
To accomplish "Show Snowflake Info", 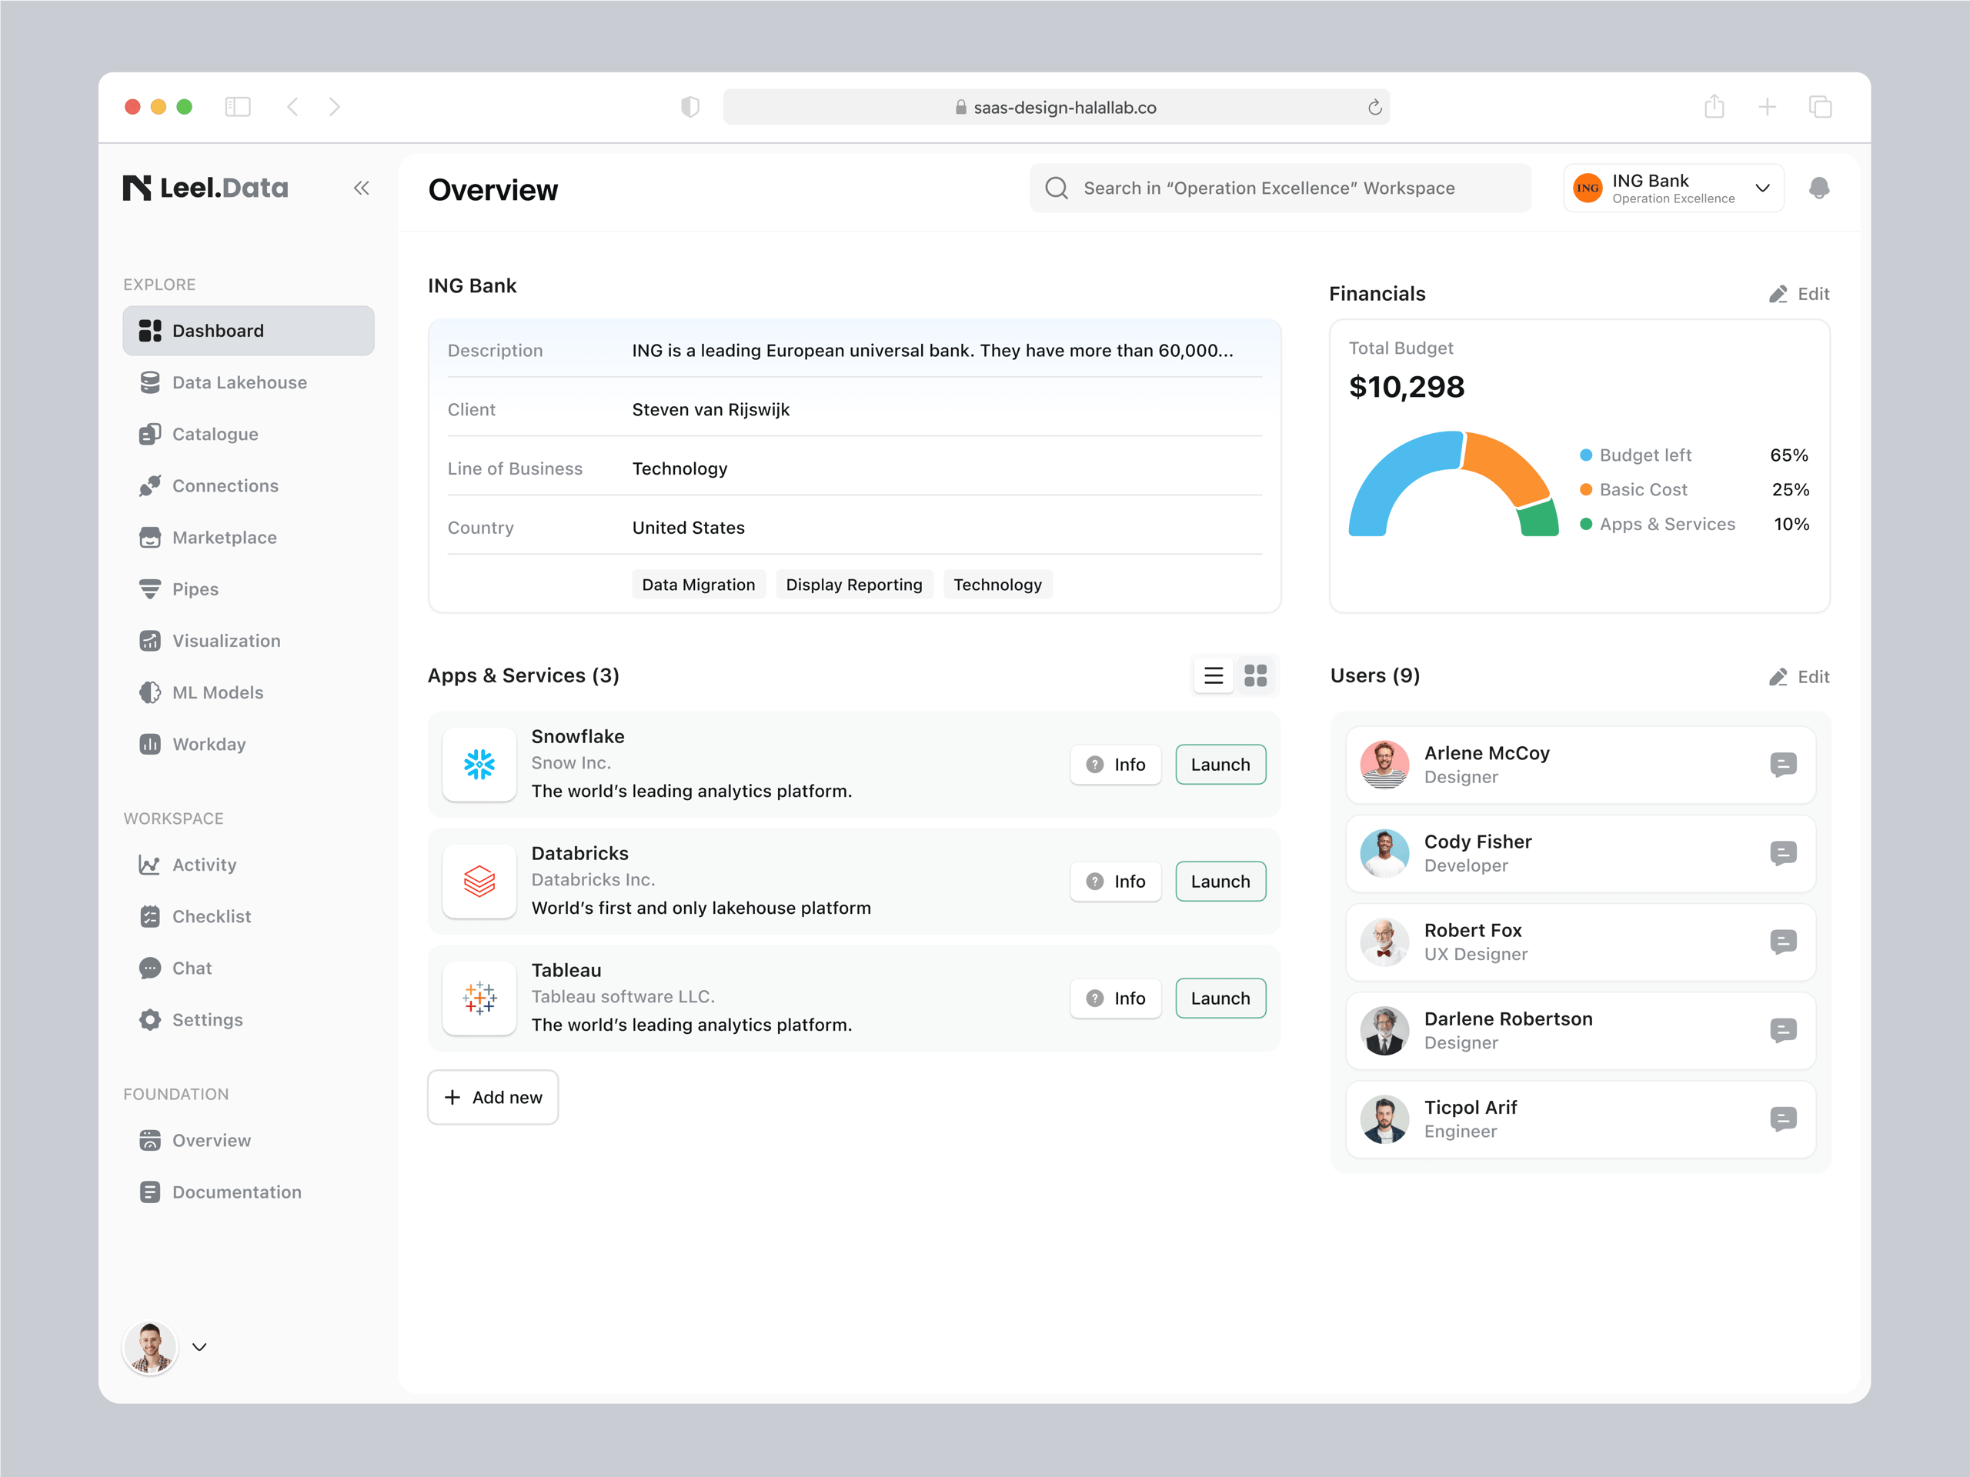I will click(x=1115, y=765).
